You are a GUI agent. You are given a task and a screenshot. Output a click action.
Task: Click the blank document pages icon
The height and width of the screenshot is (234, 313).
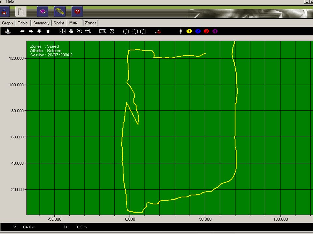21,12
